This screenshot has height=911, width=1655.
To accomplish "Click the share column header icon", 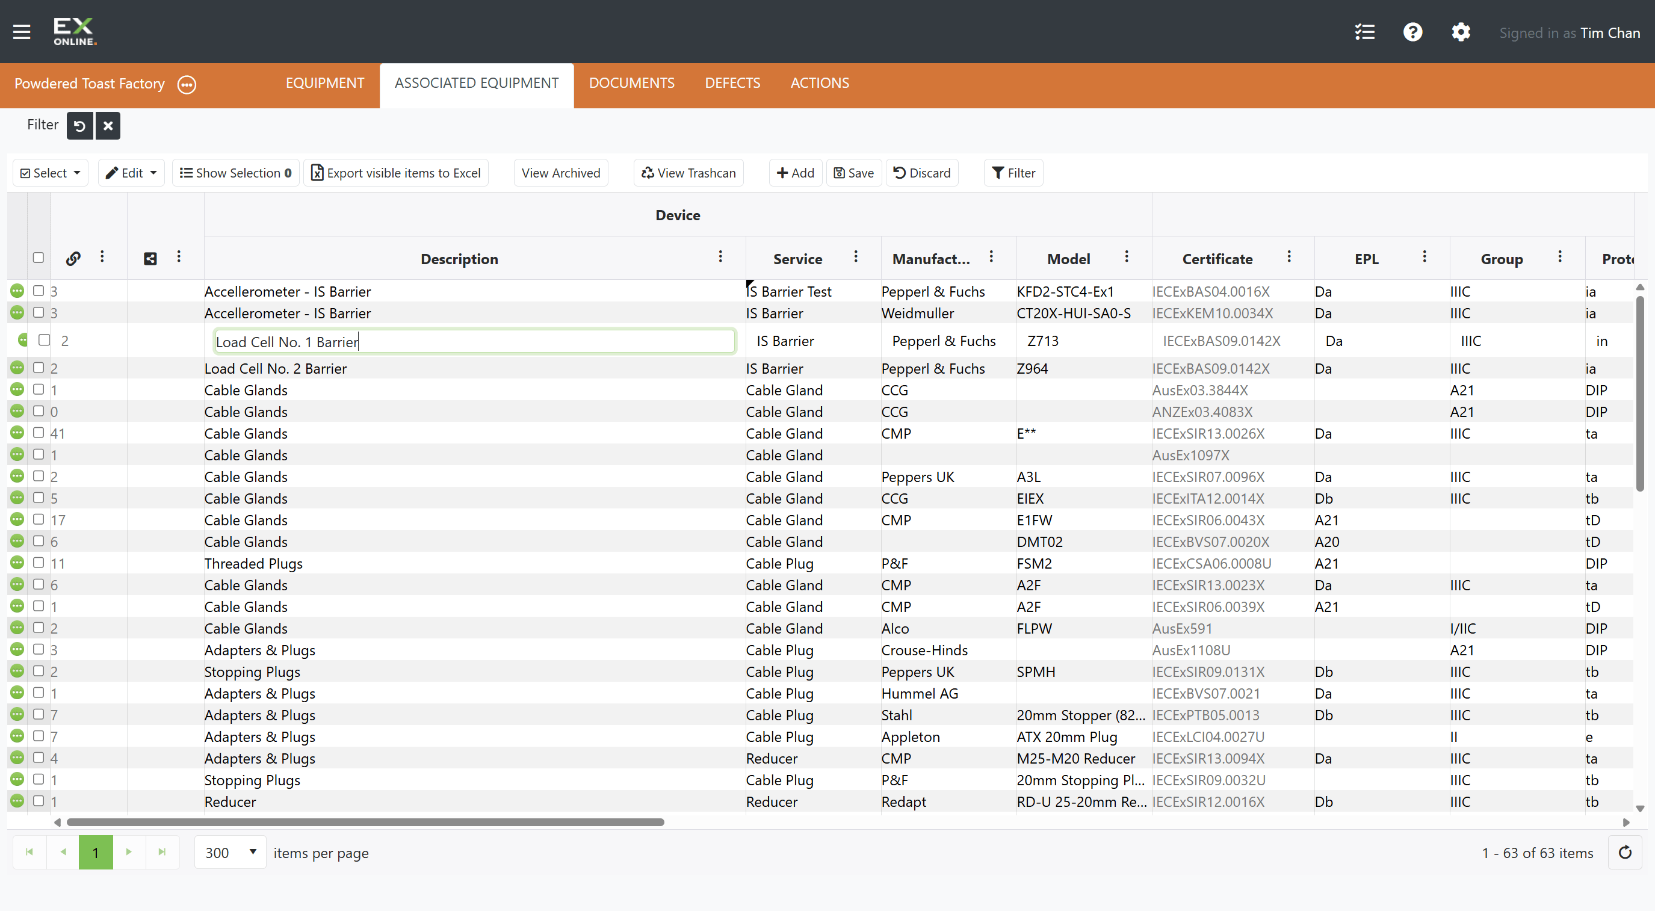I will coord(150,258).
